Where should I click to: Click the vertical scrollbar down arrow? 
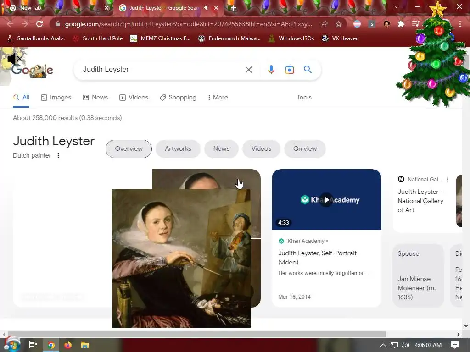coord(466,326)
